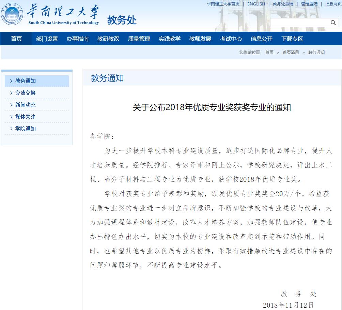Type in the search input field

tap(300, 23)
